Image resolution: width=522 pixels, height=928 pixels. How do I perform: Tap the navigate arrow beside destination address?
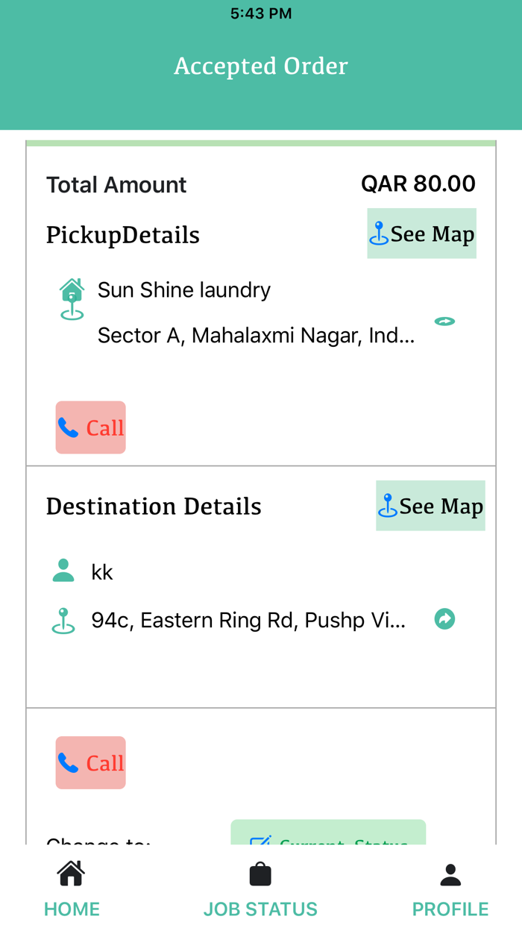(x=444, y=619)
